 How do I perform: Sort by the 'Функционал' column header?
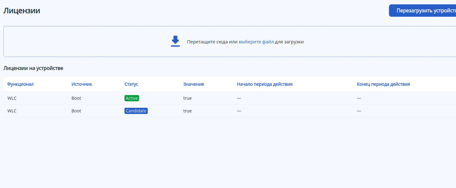click(20, 84)
